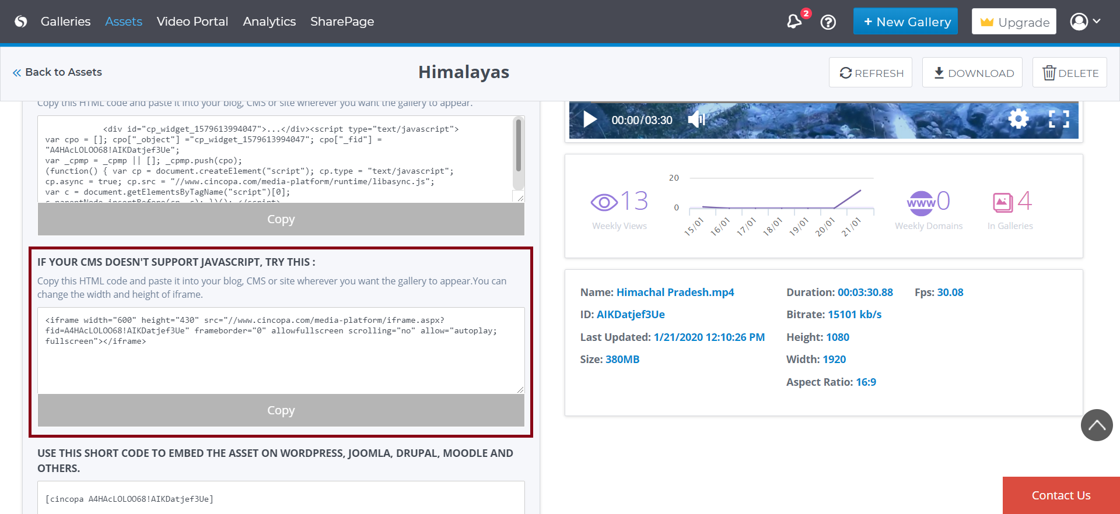This screenshot has height=514, width=1120.
Task: Open the Video Portal section
Action: coord(192,22)
